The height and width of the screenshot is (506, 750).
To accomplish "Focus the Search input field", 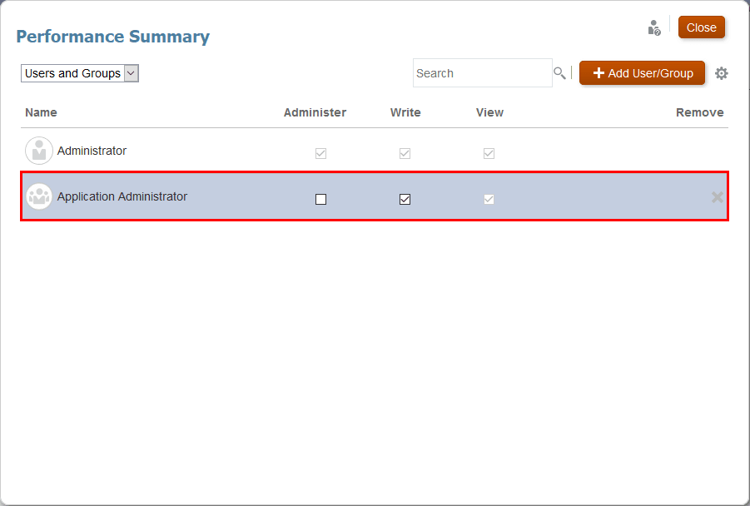I will [483, 73].
